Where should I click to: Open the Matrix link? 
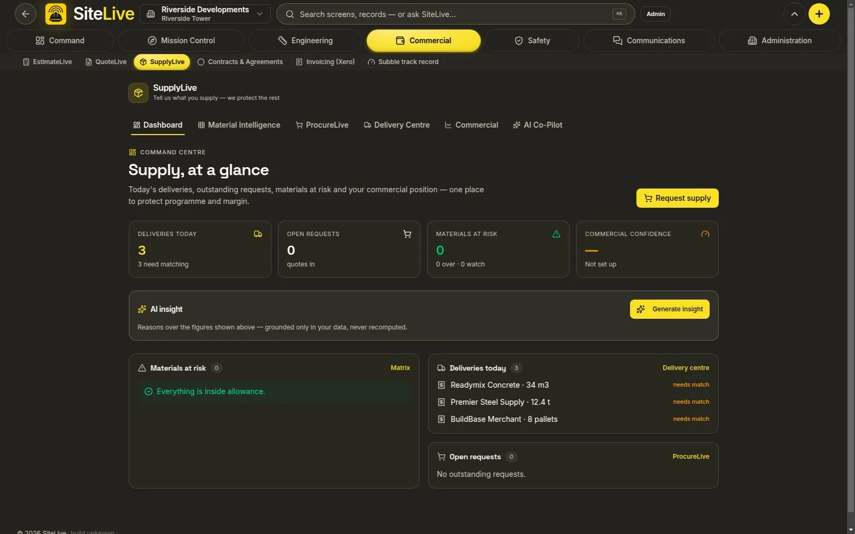pos(400,368)
